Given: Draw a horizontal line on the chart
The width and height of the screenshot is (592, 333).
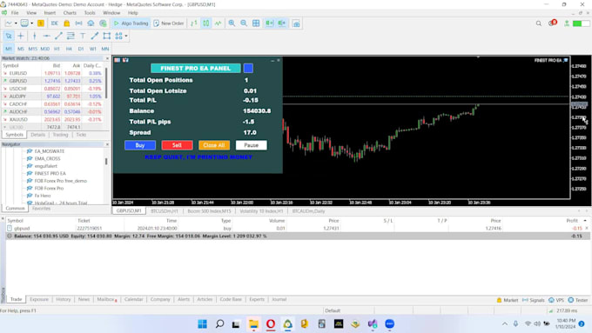Looking at the screenshot, I should point(46,36).
